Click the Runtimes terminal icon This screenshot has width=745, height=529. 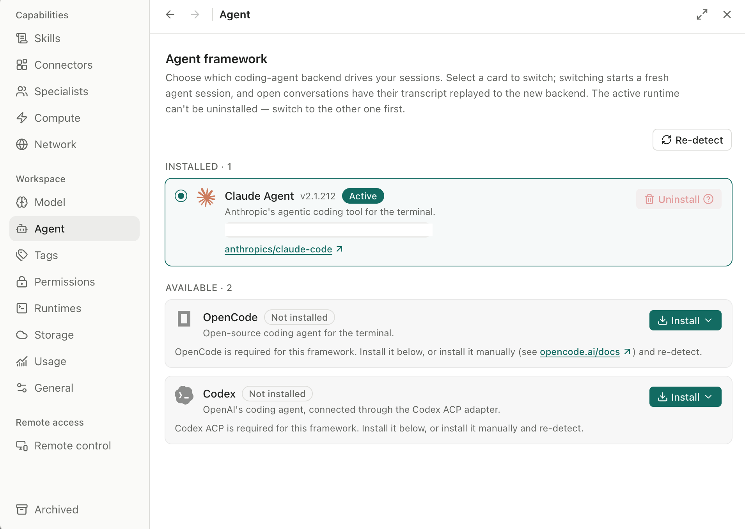point(22,308)
